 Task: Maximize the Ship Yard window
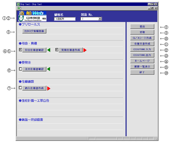point(152,4)
